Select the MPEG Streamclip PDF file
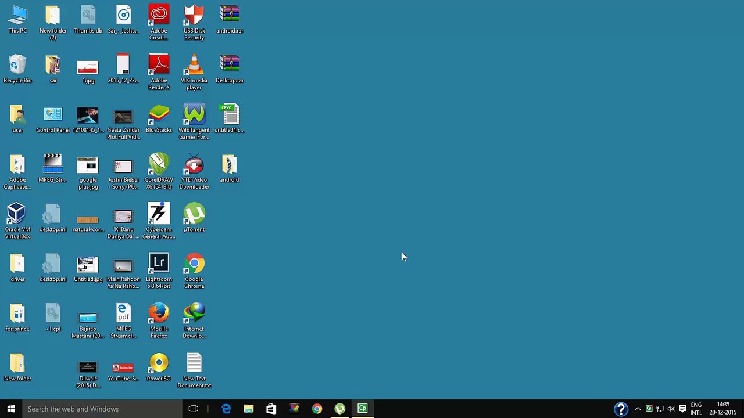 123,321
